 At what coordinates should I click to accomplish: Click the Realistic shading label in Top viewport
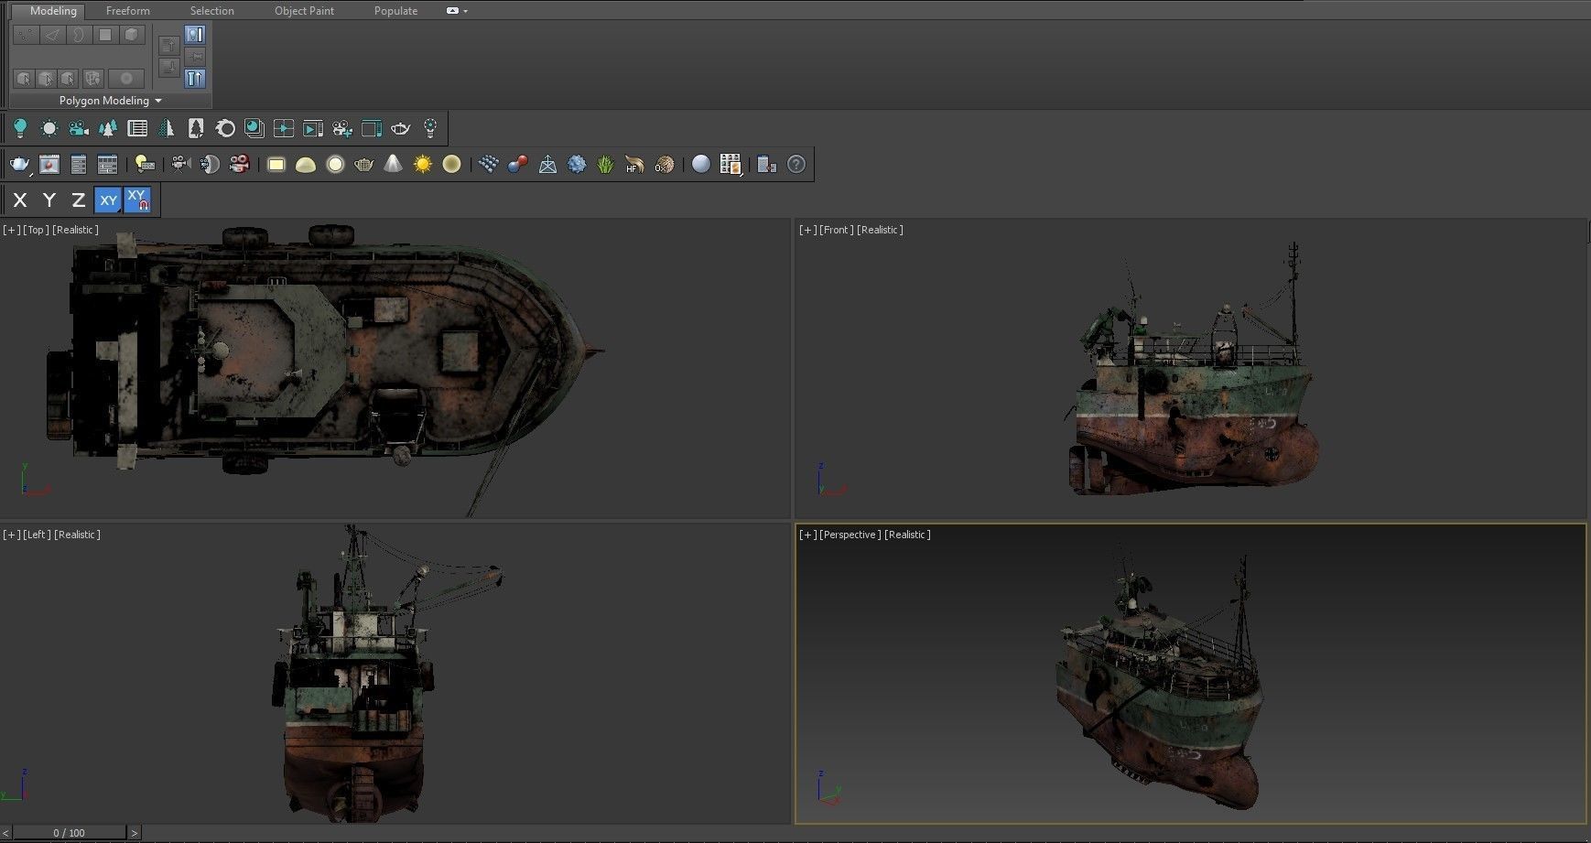coord(75,230)
